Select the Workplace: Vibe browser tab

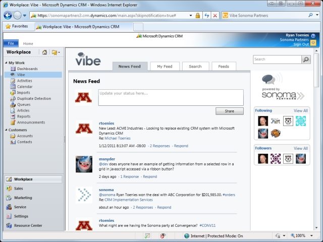83,27
